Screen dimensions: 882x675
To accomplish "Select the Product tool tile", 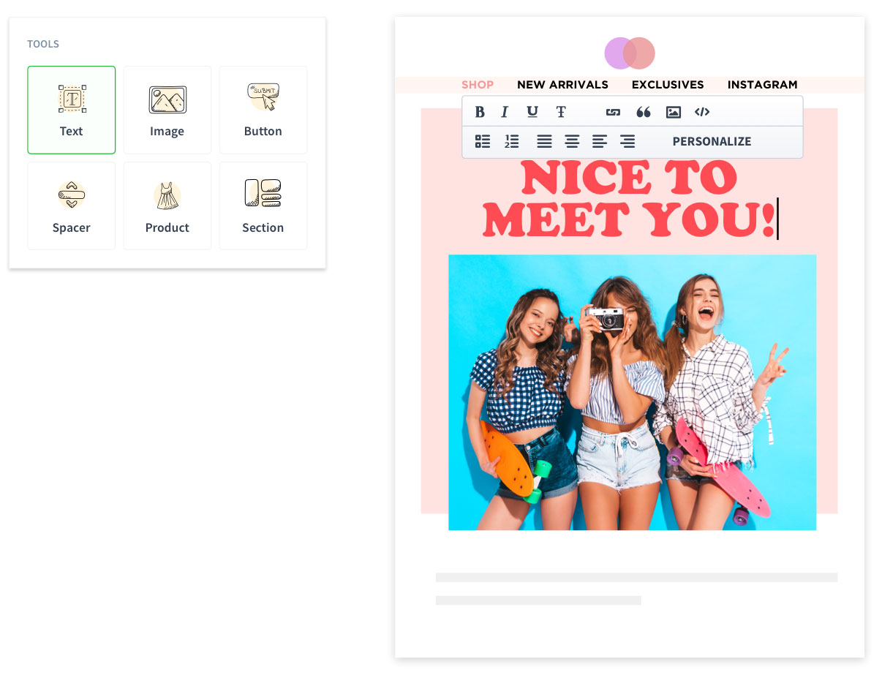I will 167,205.
